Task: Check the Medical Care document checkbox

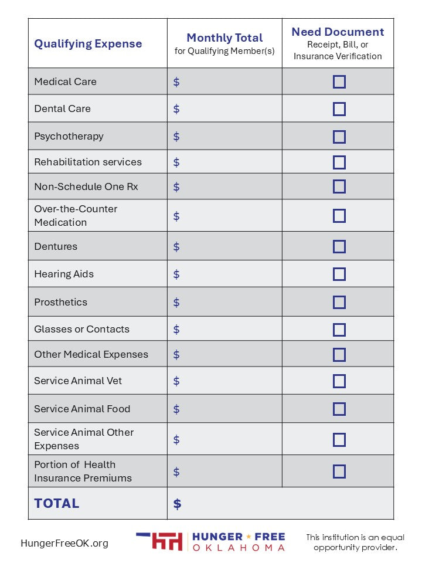Action: tap(339, 82)
